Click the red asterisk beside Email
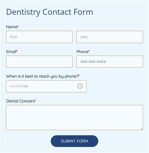Screen dimensions: 149x153 pyautogui.click(x=17, y=51)
